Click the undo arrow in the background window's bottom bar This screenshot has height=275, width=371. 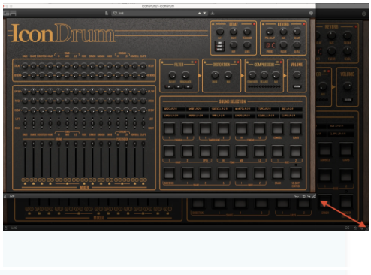(356, 228)
